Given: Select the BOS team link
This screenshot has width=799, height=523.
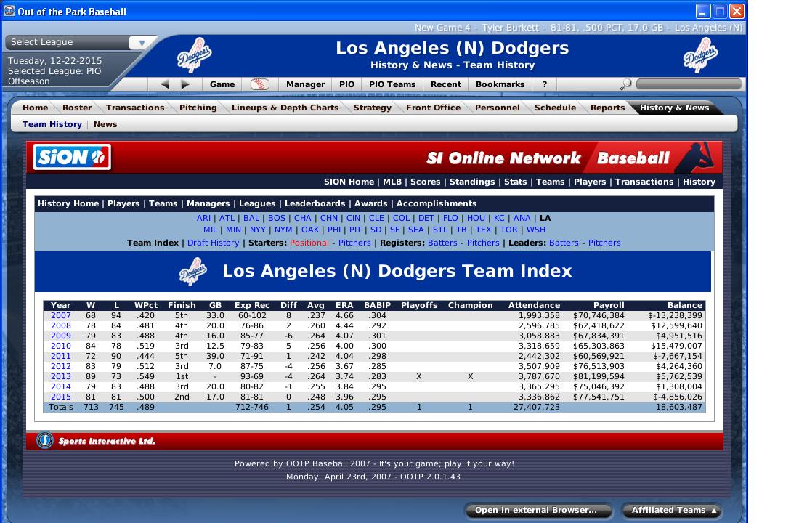Looking at the screenshot, I should click(x=276, y=218).
